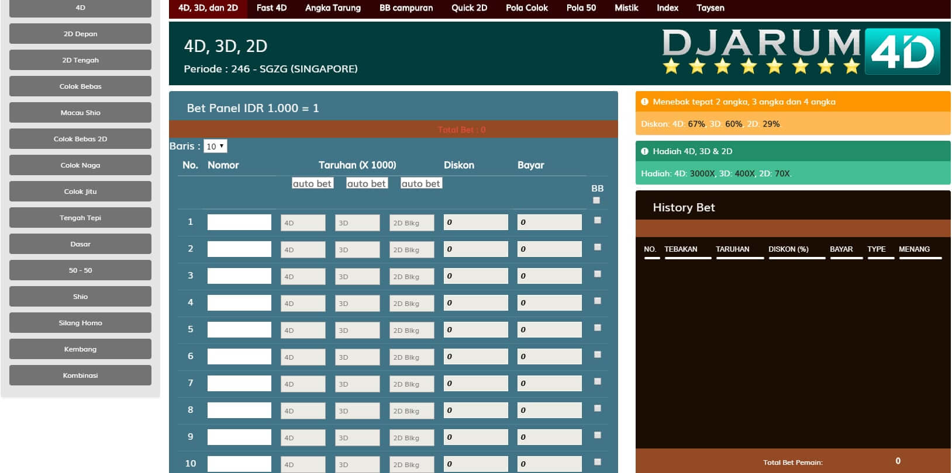Choose 2D Tengah in the sidebar

point(80,60)
